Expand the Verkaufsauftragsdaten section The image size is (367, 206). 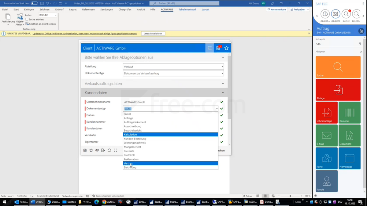point(223,83)
